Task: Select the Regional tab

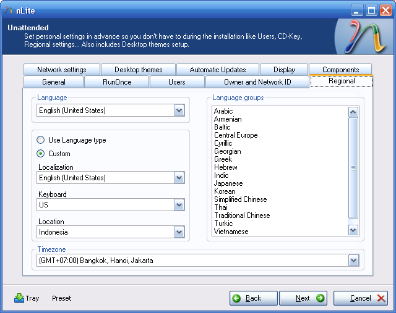Action: [342, 81]
